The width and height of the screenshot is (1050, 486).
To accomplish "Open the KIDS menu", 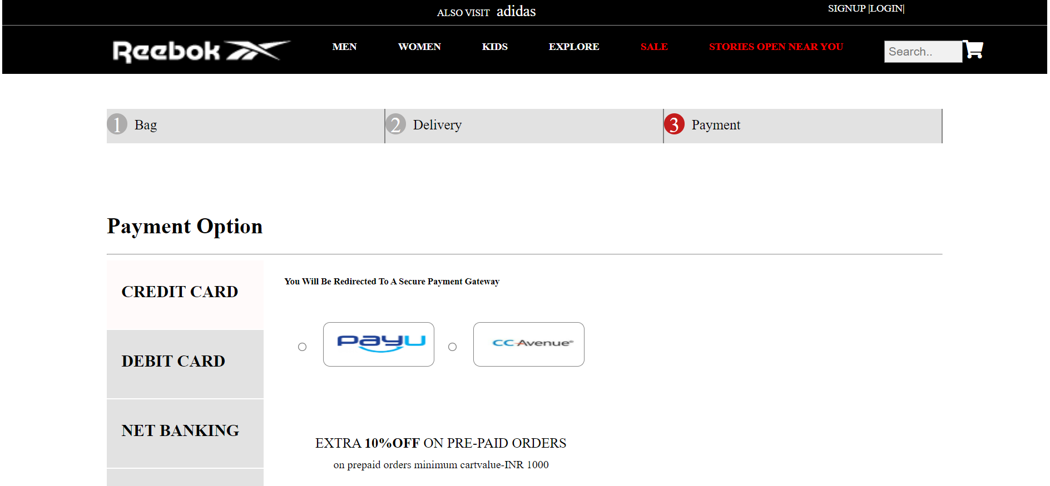I will point(495,47).
